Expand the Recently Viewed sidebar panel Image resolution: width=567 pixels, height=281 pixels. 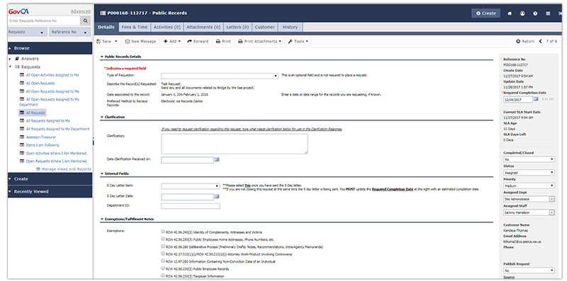(x=50, y=191)
